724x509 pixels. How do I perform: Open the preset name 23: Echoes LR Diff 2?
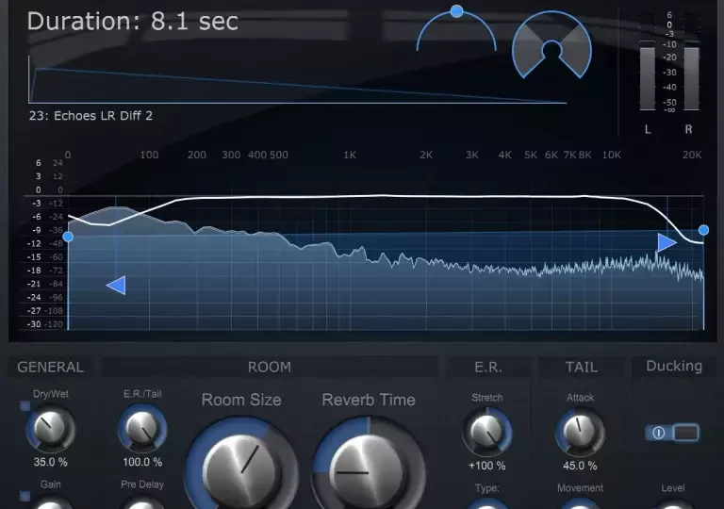tap(90, 116)
